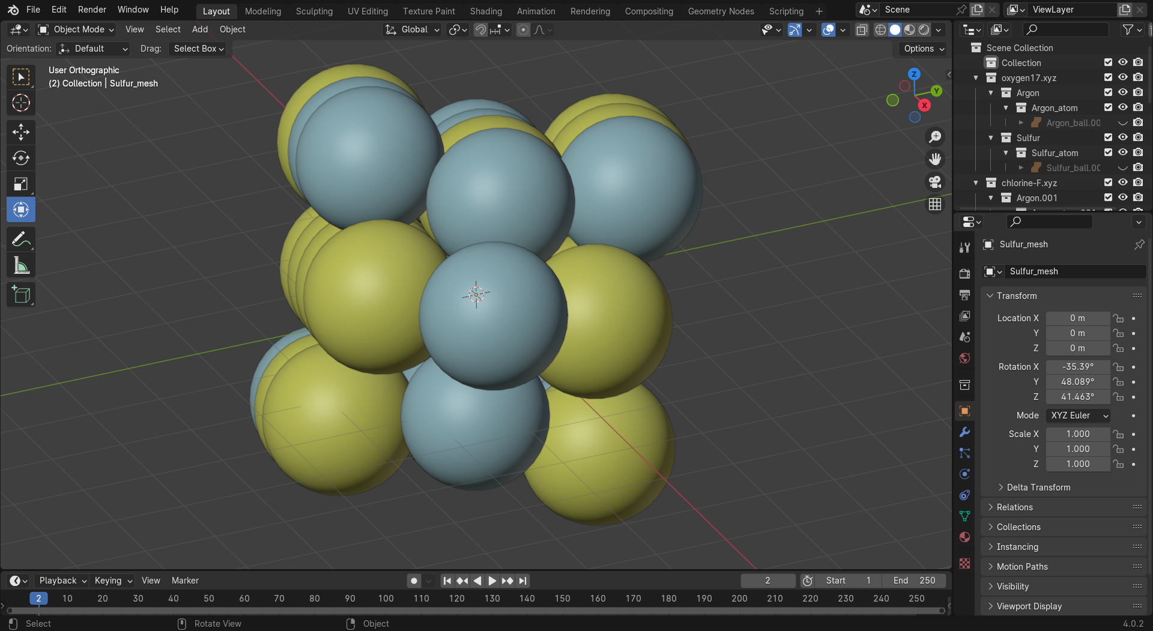Select the Rotate tool
1153x631 pixels.
point(21,158)
